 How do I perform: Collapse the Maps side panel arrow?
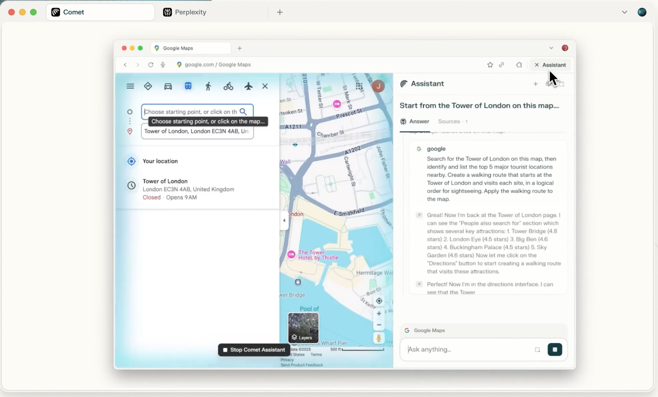pos(284,221)
